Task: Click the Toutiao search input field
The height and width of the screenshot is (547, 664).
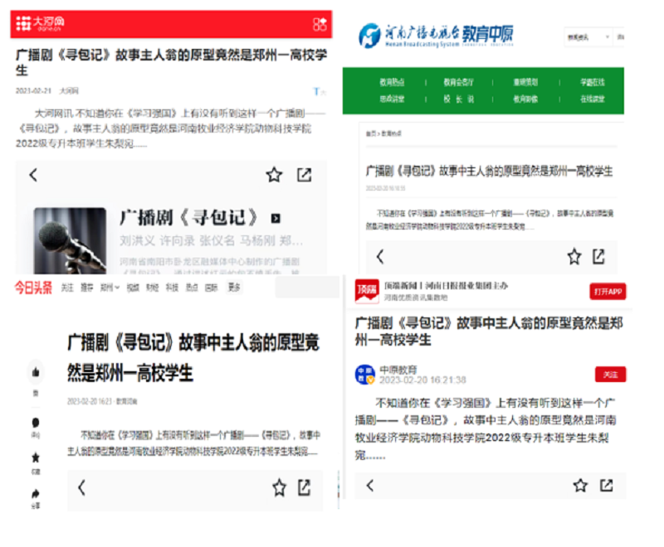Action: click(x=306, y=288)
